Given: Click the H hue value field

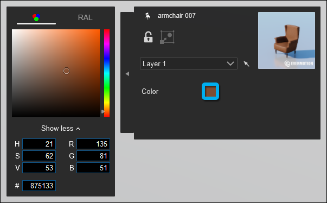Looking at the screenshot, I should pos(39,144).
